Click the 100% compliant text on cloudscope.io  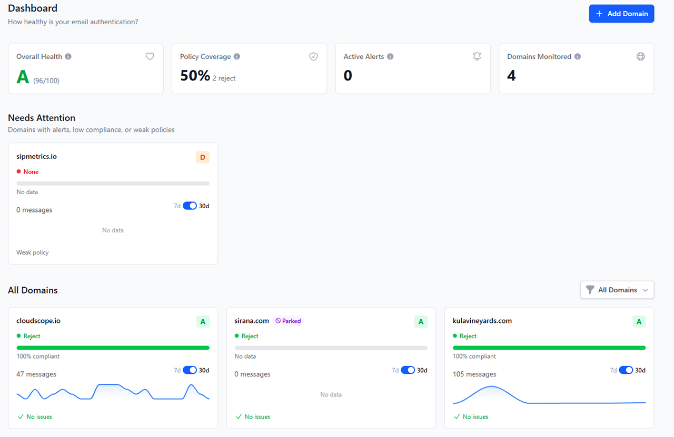(x=38, y=356)
